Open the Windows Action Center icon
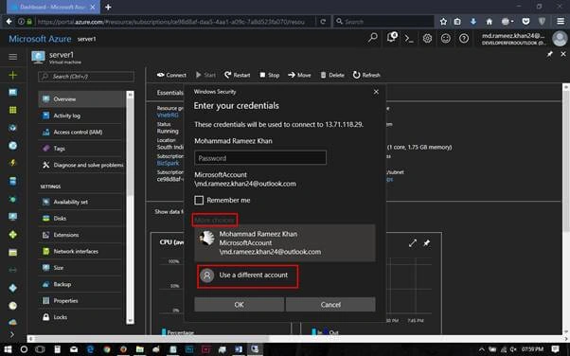Screen dimensions: 570x356 point(555,349)
